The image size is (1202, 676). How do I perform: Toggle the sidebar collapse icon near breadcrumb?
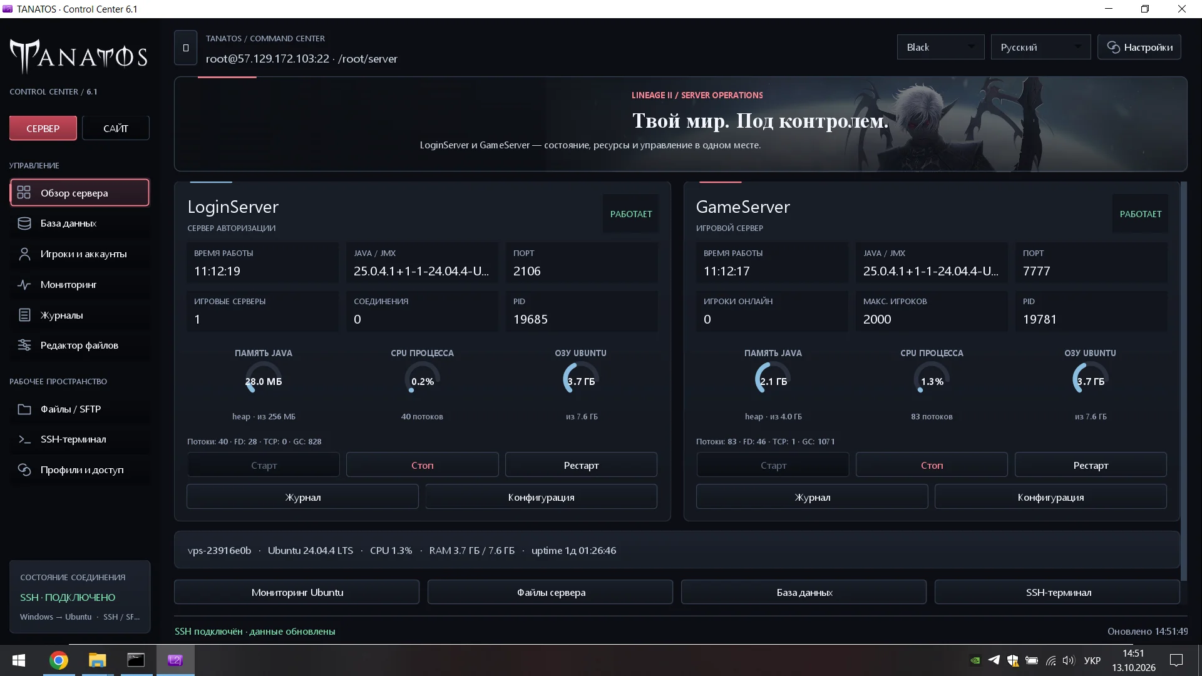click(x=186, y=48)
